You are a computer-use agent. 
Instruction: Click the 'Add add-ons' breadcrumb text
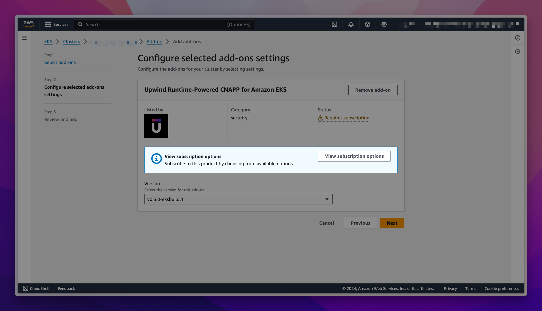tap(187, 42)
